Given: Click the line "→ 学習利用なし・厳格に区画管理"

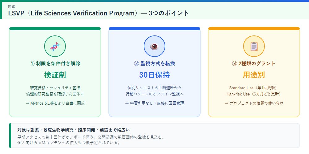Looking at the screenshot, I should tap(154, 103).
